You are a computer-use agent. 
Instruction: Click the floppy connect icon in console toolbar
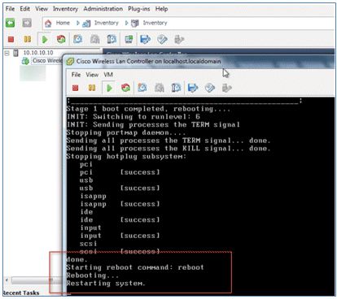tap(193, 88)
